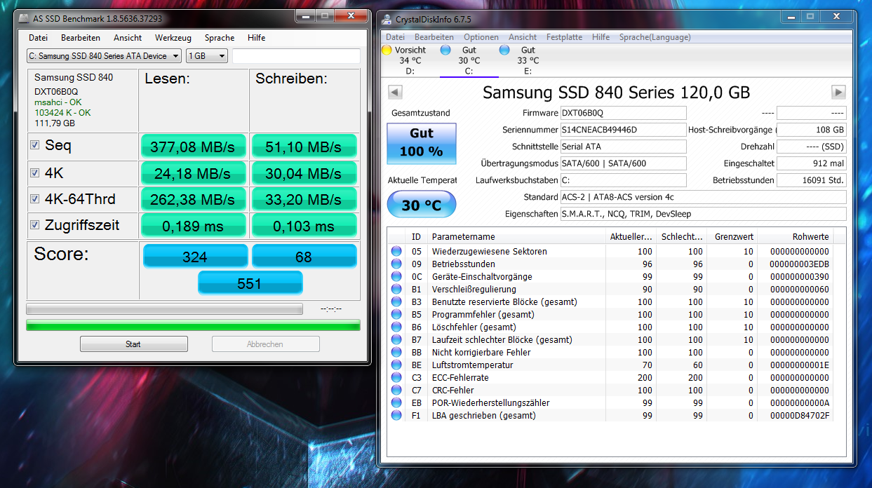Screen dimensions: 872x488
Task: Open Hilfe menu in AS SSD Benchmark
Action: pyautogui.click(x=256, y=38)
